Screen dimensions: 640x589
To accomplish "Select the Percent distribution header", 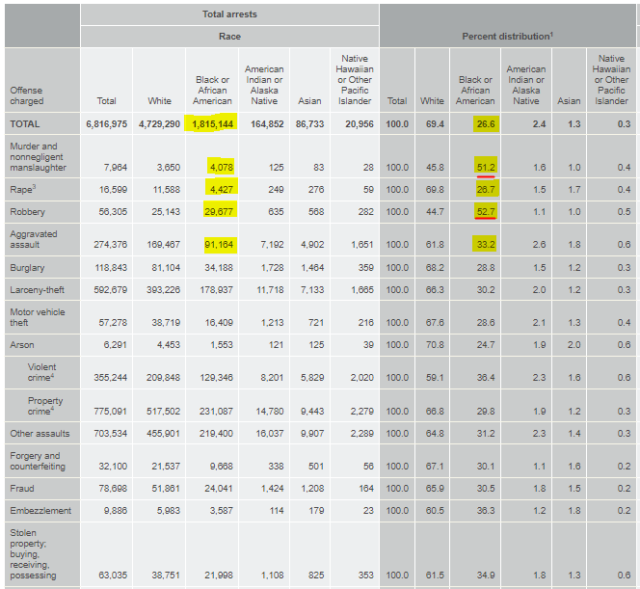I will coord(507,37).
